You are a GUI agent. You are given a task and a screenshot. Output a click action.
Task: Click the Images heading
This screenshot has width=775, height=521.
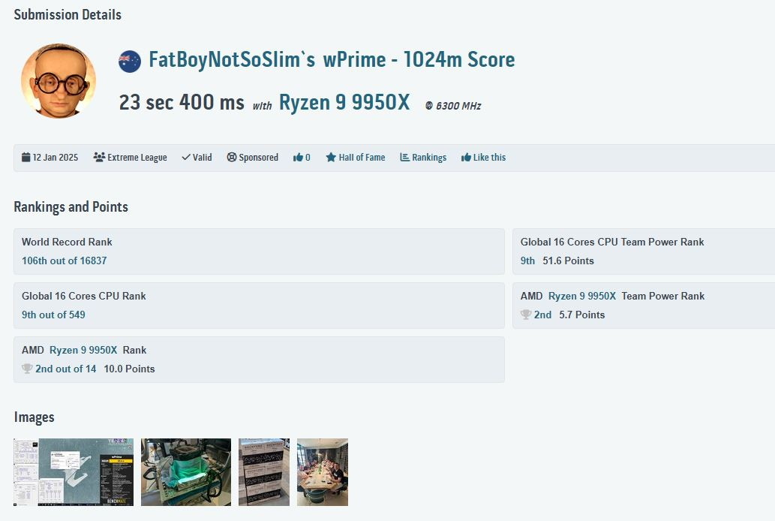(34, 417)
